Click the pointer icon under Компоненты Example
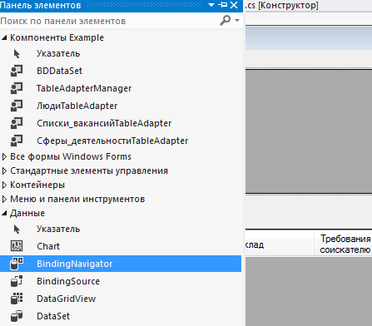Viewport: 372px width, 326px height. pos(17,53)
